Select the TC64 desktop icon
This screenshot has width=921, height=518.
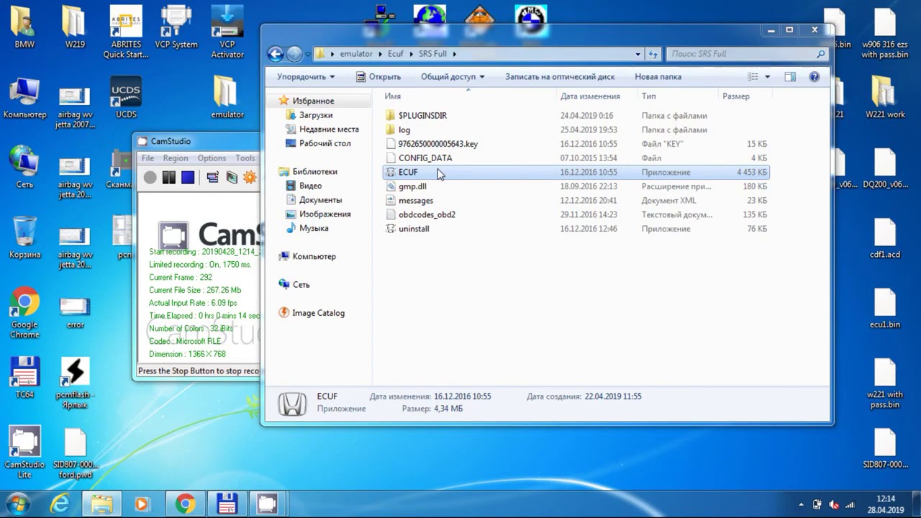click(24, 378)
